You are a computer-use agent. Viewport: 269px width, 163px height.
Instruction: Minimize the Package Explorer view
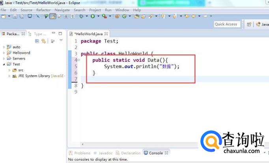[54, 34]
